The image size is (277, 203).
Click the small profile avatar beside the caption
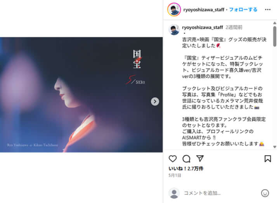tap(174, 29)
